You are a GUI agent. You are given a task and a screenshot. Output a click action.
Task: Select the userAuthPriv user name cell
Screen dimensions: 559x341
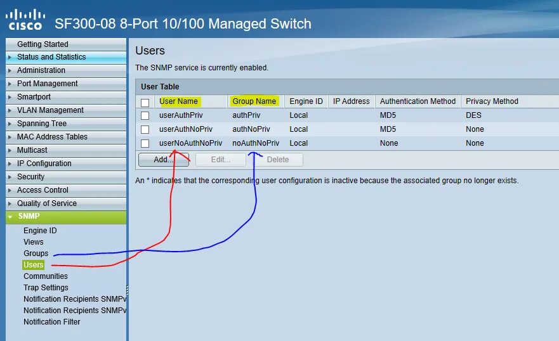(181, 115)
